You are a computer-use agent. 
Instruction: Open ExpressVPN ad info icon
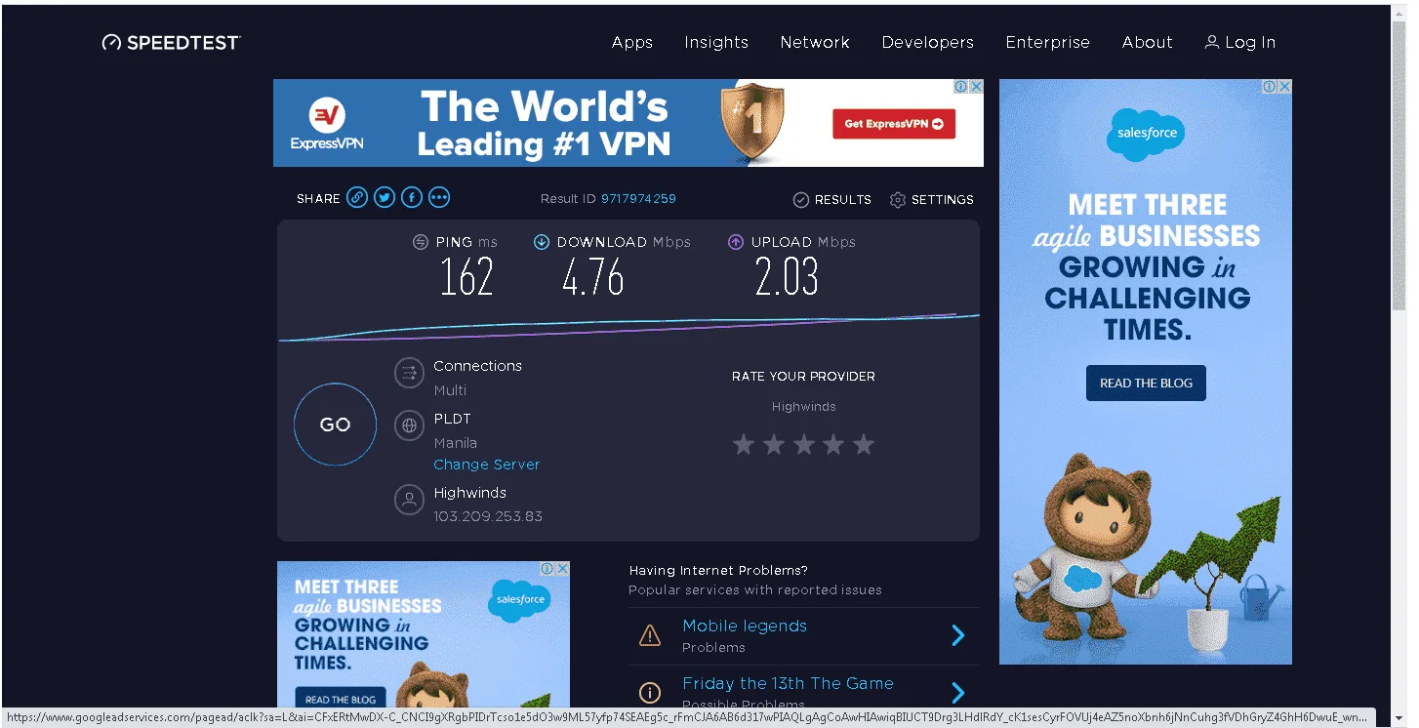pyautogui.click(x=961, y=87)
